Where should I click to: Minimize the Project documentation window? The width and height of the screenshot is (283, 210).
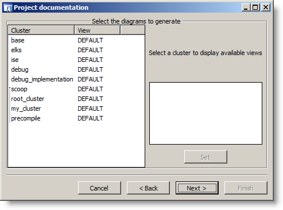pyautogui.click(x=246, y=7)
